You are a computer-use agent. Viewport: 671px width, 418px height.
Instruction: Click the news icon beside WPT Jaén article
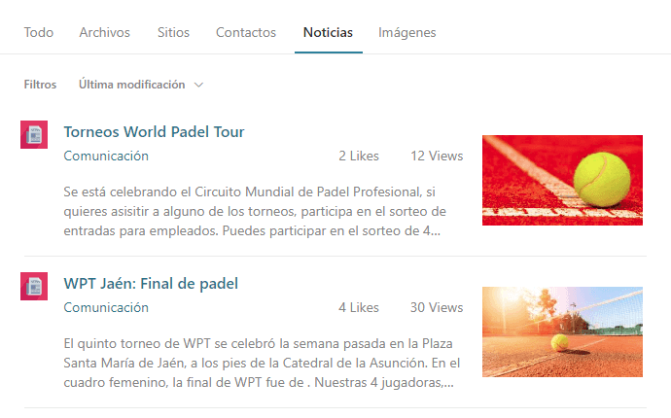34,286
